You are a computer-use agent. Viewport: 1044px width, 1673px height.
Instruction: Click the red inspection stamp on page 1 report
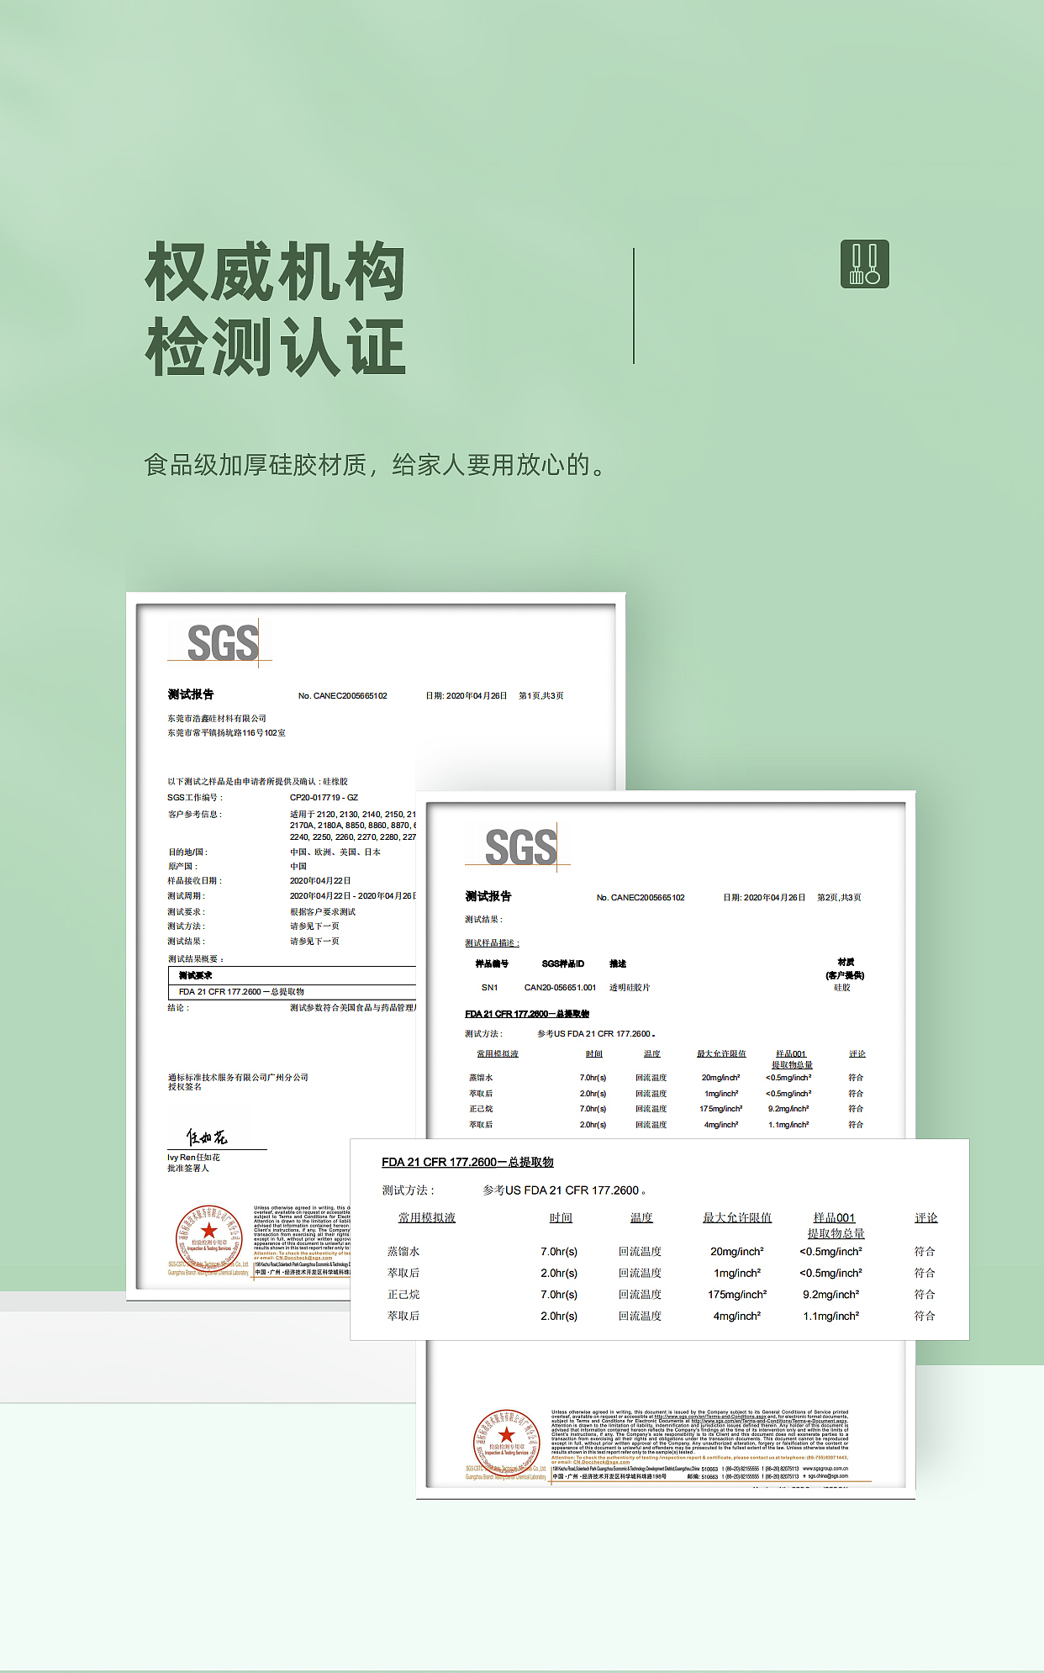pos(209,1238)
